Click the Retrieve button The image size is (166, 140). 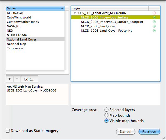pyautogui.click(x=149, y=132)
